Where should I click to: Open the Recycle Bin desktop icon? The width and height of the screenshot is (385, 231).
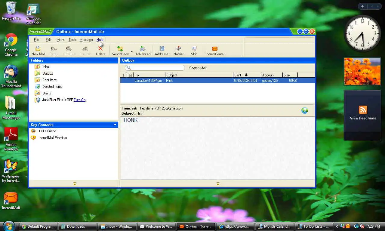tap(11, 11)
